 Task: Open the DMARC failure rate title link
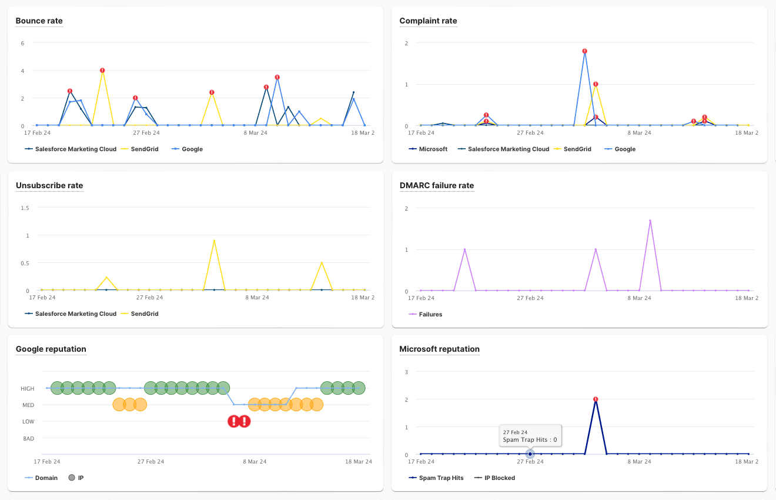coord(436,186)
